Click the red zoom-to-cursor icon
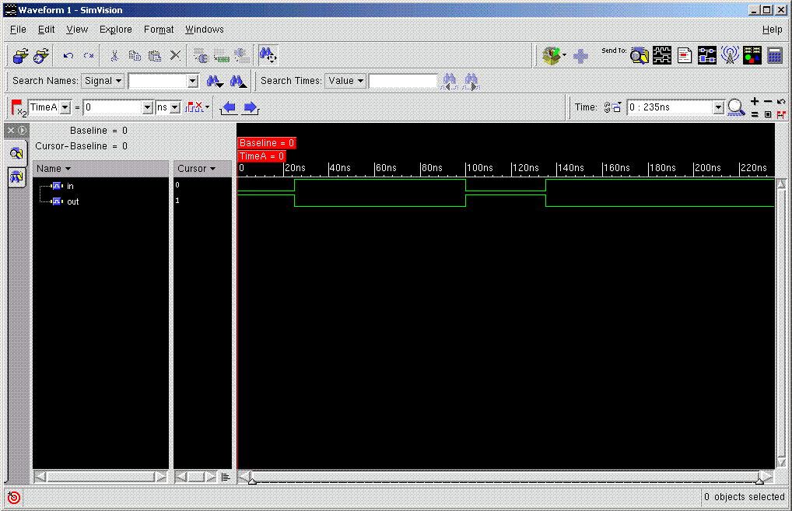 click(x=781, y=115)
